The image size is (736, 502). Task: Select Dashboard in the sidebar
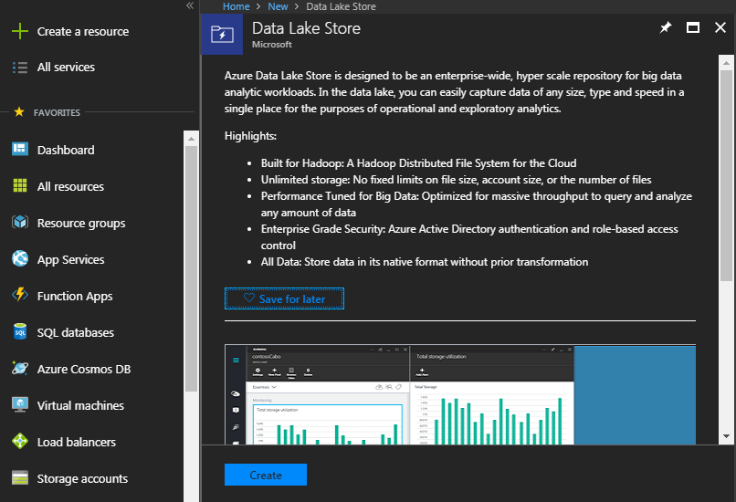pyautogui.click(x=66, y=150)
